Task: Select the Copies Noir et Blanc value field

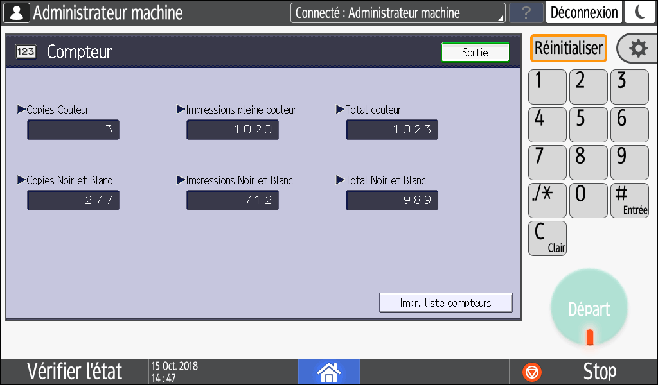Action: (x=73, y=200)
